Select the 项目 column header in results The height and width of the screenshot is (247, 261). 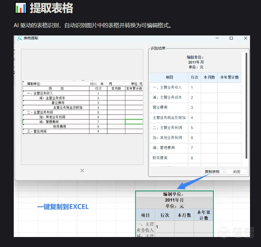click(x=169, y=78)
